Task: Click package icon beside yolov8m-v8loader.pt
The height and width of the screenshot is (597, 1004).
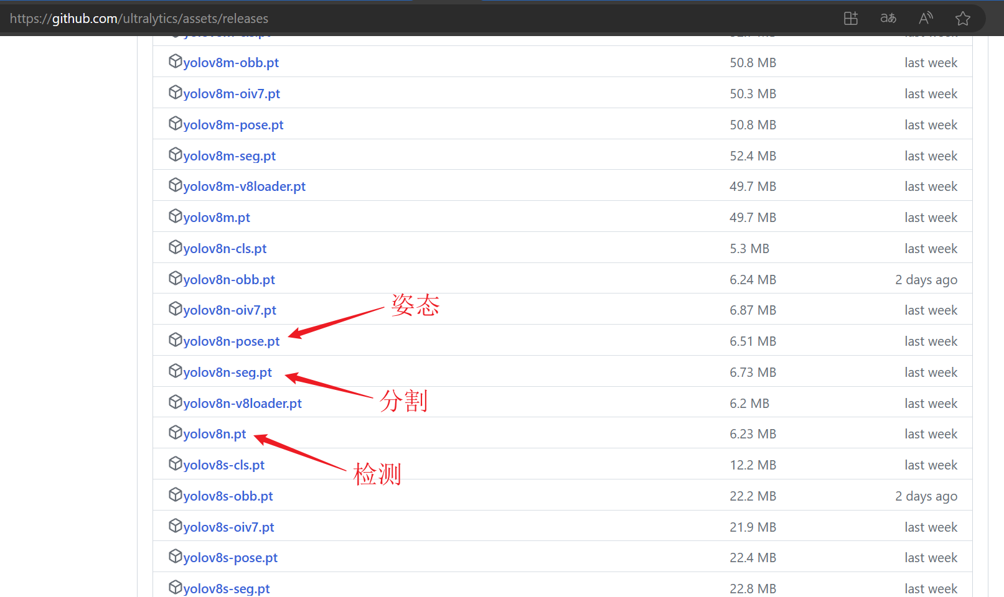Action: (175, 185)
